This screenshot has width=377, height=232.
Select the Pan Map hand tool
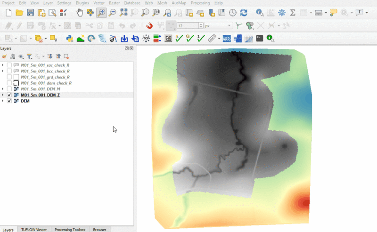point(80,13)
